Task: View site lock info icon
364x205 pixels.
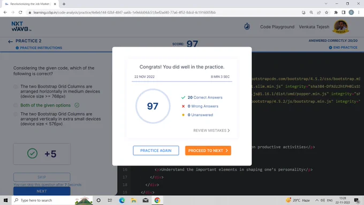Action: click(30, 12)
